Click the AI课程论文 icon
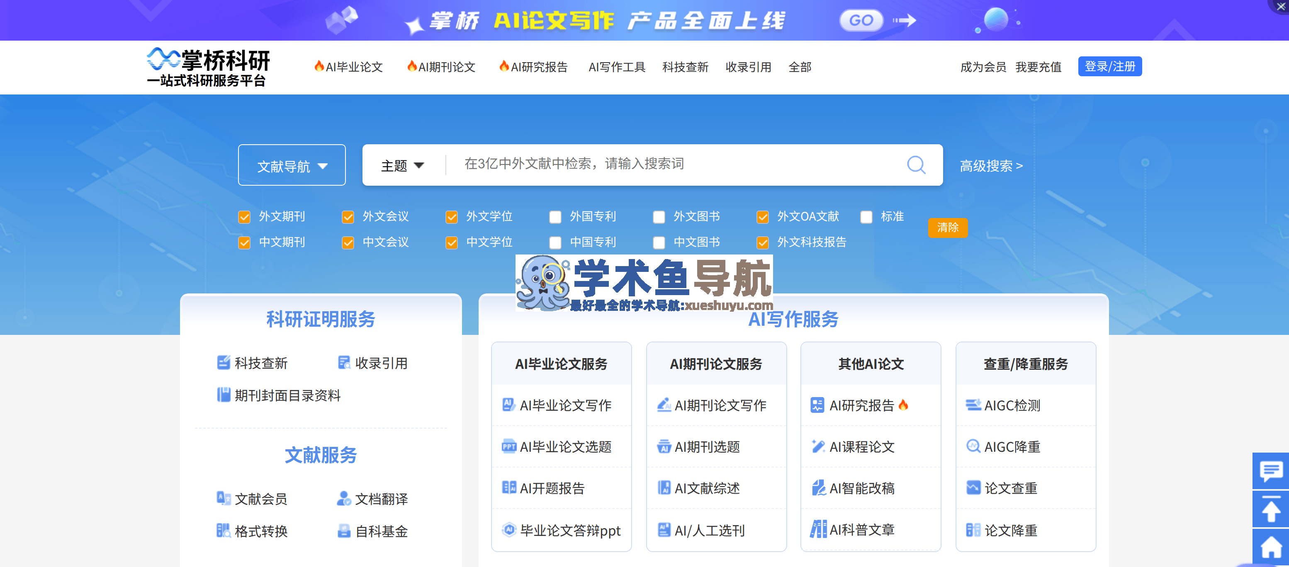Viewport: 1289px width, 567px height. (817, 446)
